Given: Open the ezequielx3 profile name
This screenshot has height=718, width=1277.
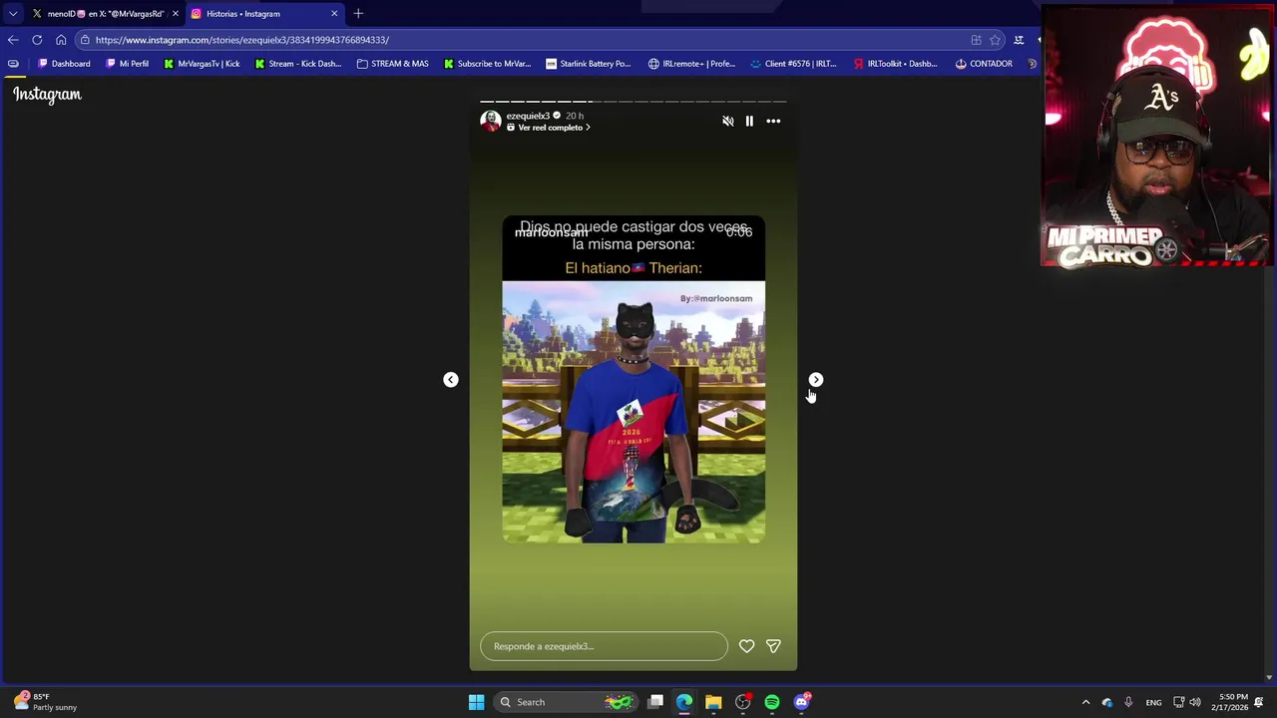Looking at the screenshot, I should (x=528, y=116).
